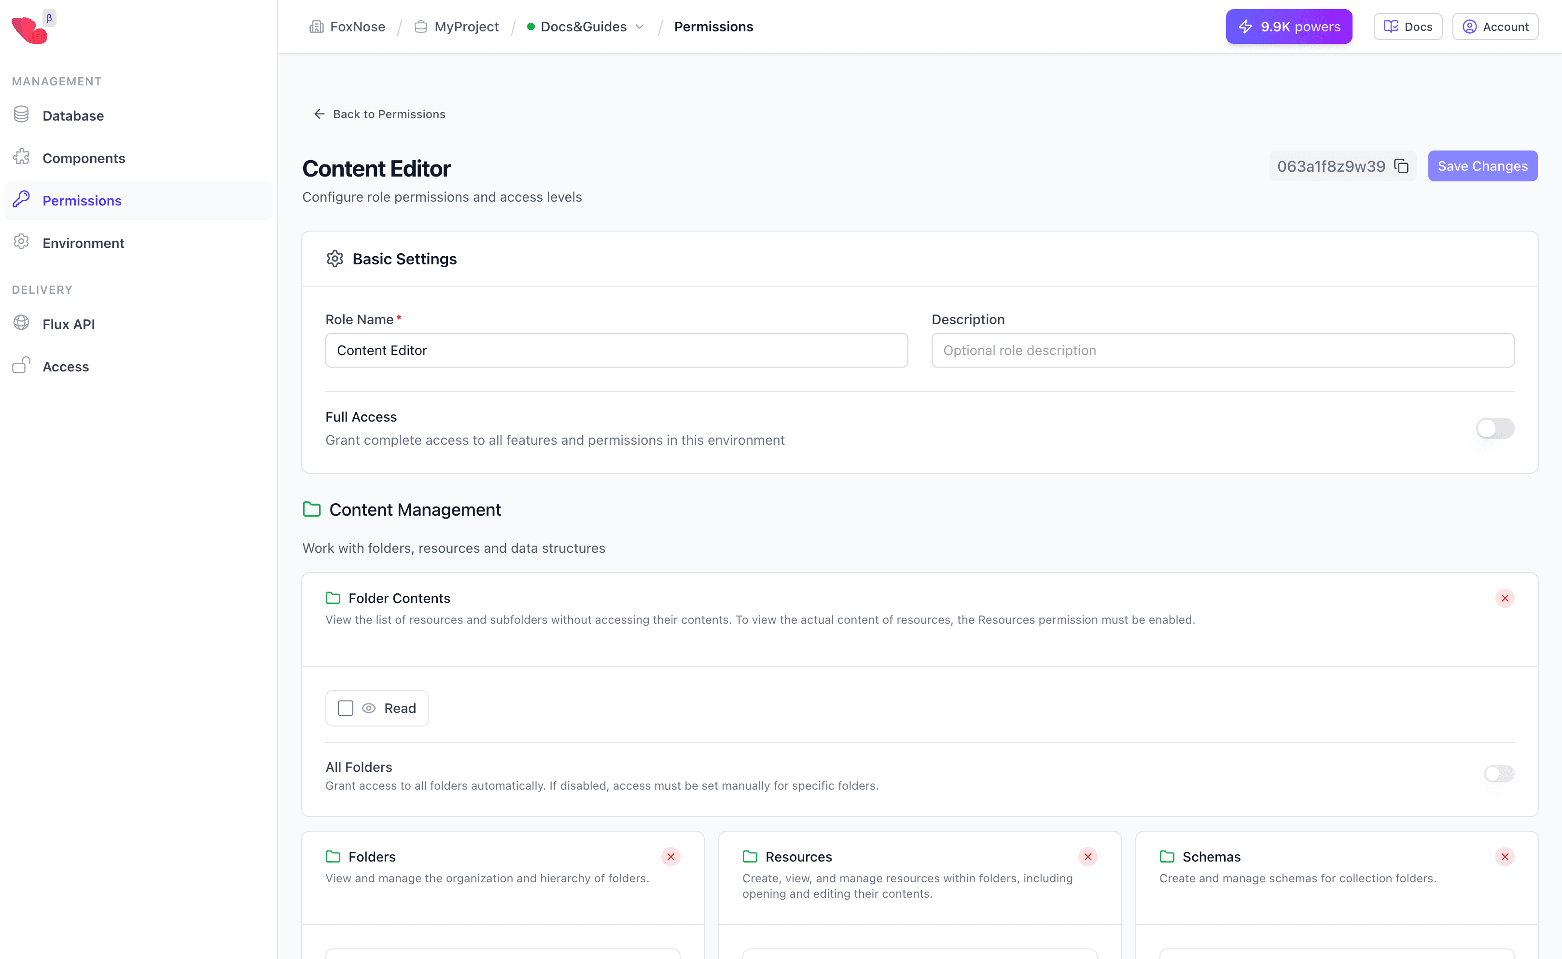Enable the Full Access toggle
This screenshot has height=959, width=1562.
1495,428
